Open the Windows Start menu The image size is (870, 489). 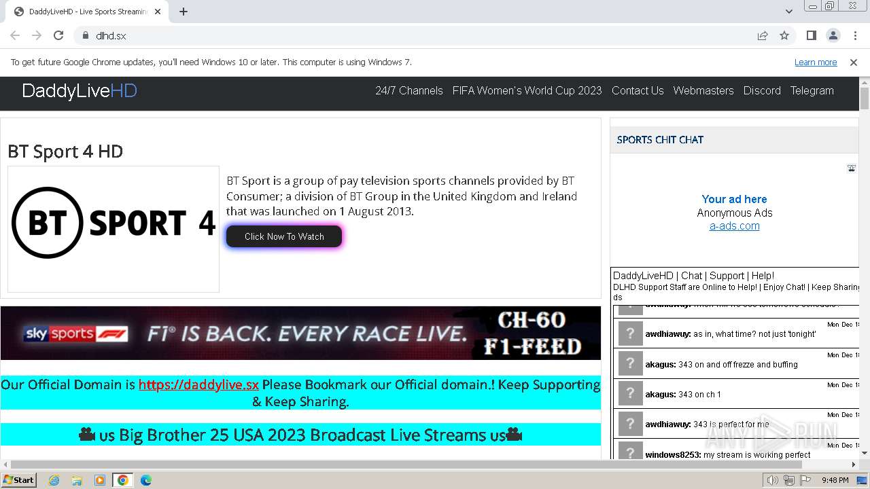click(x=18, y=479)
